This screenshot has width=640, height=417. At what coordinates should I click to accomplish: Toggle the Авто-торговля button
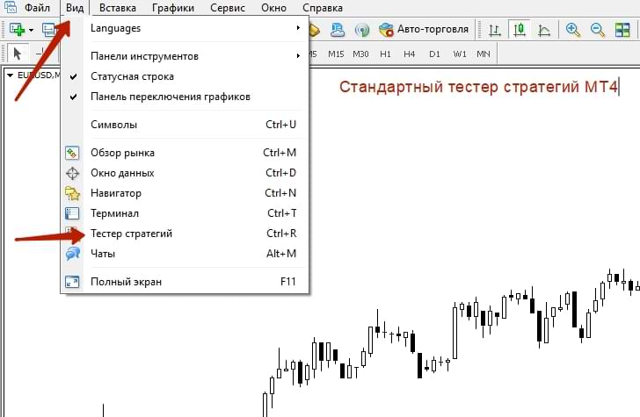(424, 29)
